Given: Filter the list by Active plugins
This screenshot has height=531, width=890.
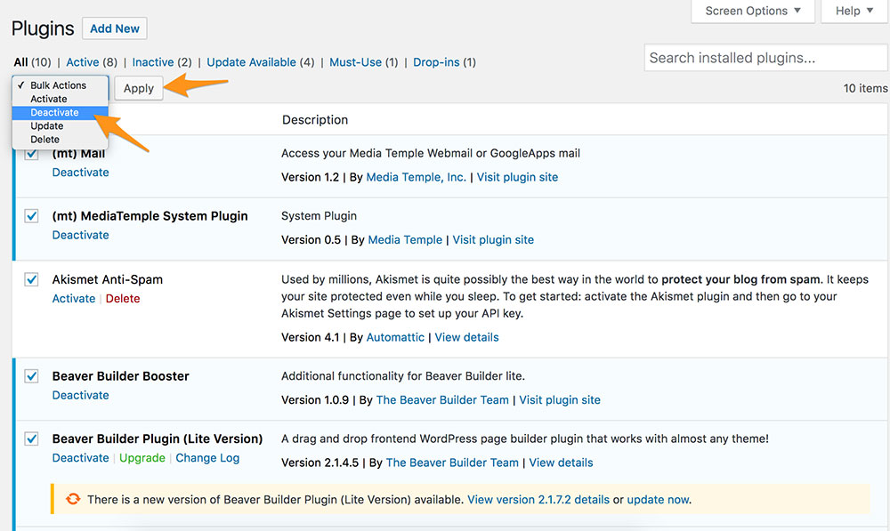Looking at the screenshot, I should [83, 62].
